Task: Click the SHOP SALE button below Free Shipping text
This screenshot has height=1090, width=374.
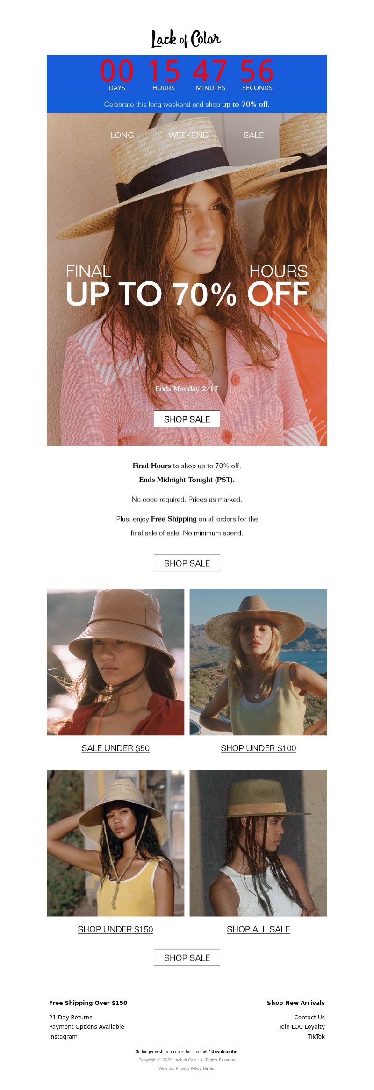Action: [x=187, y=563]
